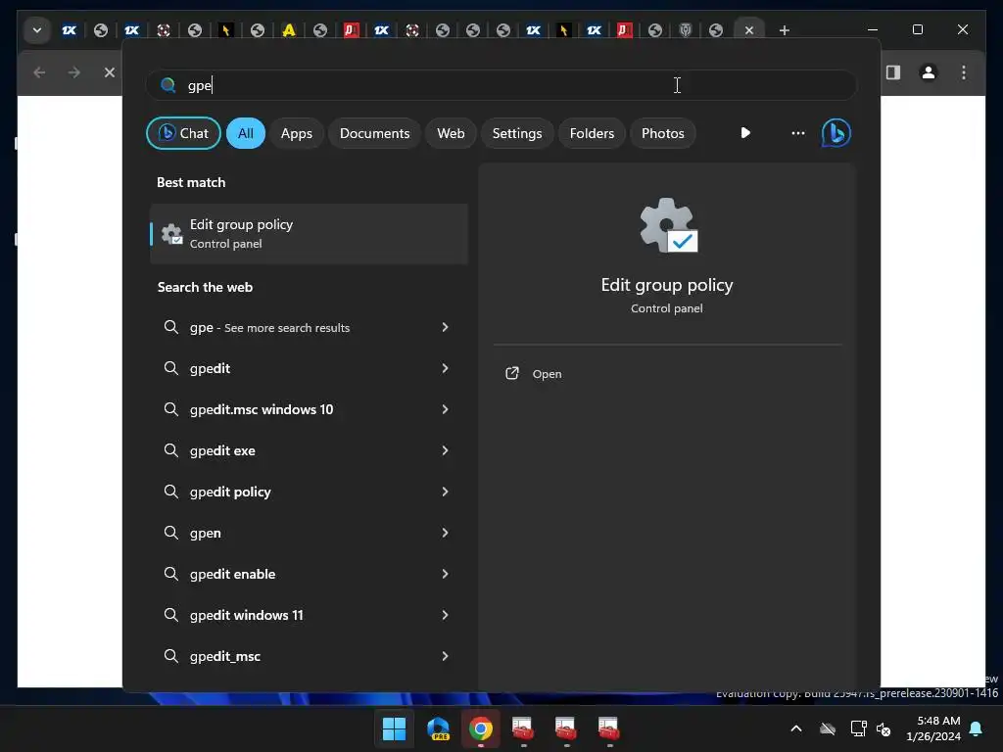Select the Apps filter tab
Screen dimensions: 1003x752
(x=296, y=133)
